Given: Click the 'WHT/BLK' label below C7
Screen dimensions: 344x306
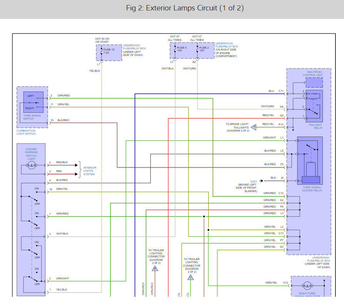Looking at the screenshot, I should coord(168,69).
